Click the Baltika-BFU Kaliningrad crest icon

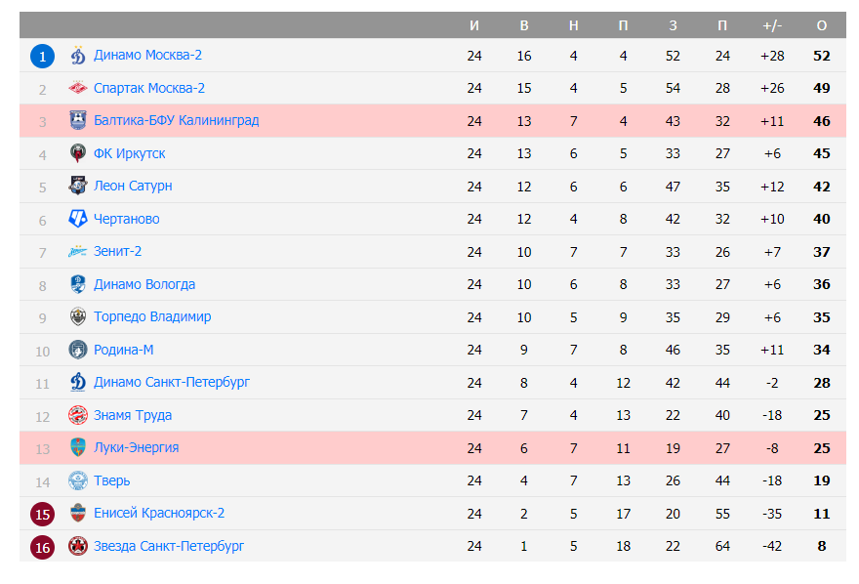point(78,121)
